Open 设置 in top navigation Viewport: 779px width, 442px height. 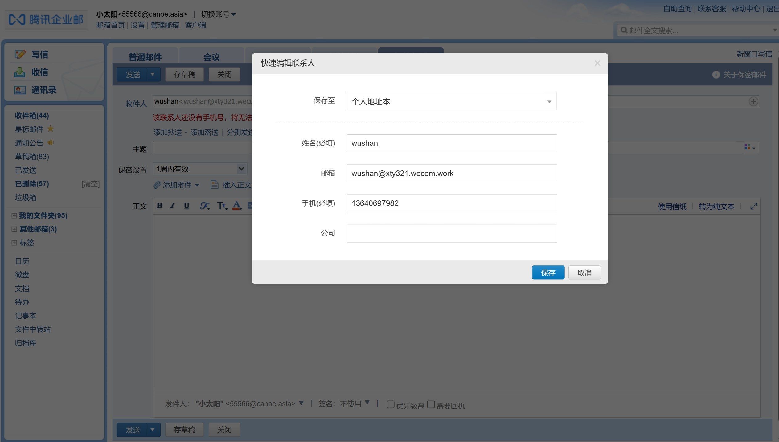click(137, 25)
